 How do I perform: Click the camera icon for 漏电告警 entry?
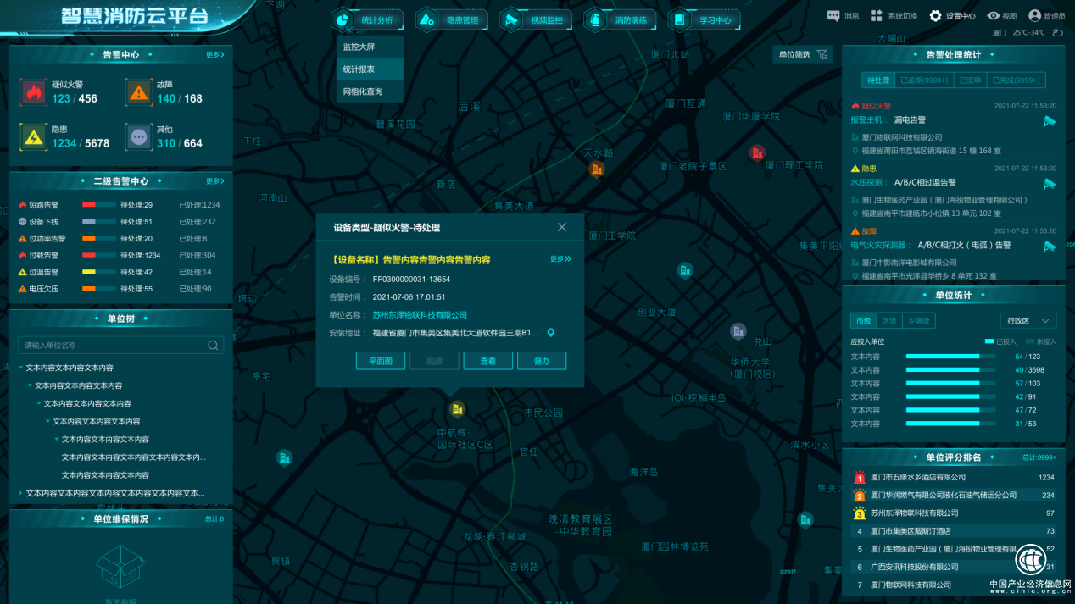click(x=1050, y=121)
